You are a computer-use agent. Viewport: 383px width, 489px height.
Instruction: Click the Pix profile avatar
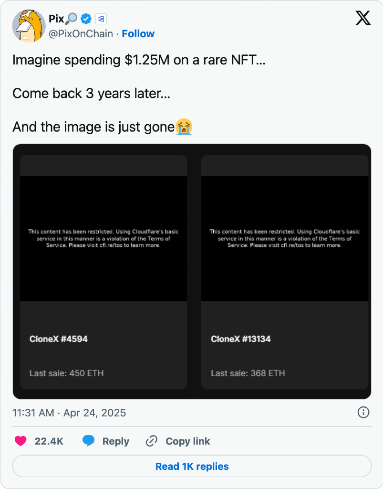point(29,26)
